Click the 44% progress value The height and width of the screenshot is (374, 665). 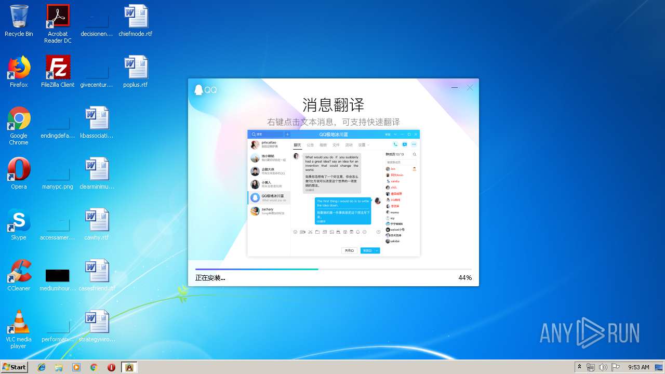point(465,278)
